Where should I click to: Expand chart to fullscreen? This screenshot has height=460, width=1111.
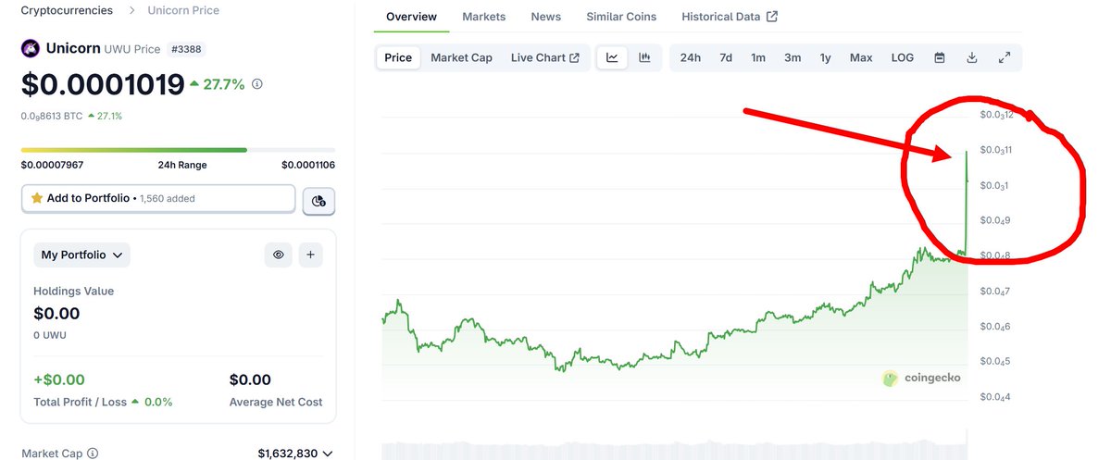[1005, 57]
